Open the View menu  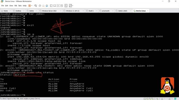point(11,6)
